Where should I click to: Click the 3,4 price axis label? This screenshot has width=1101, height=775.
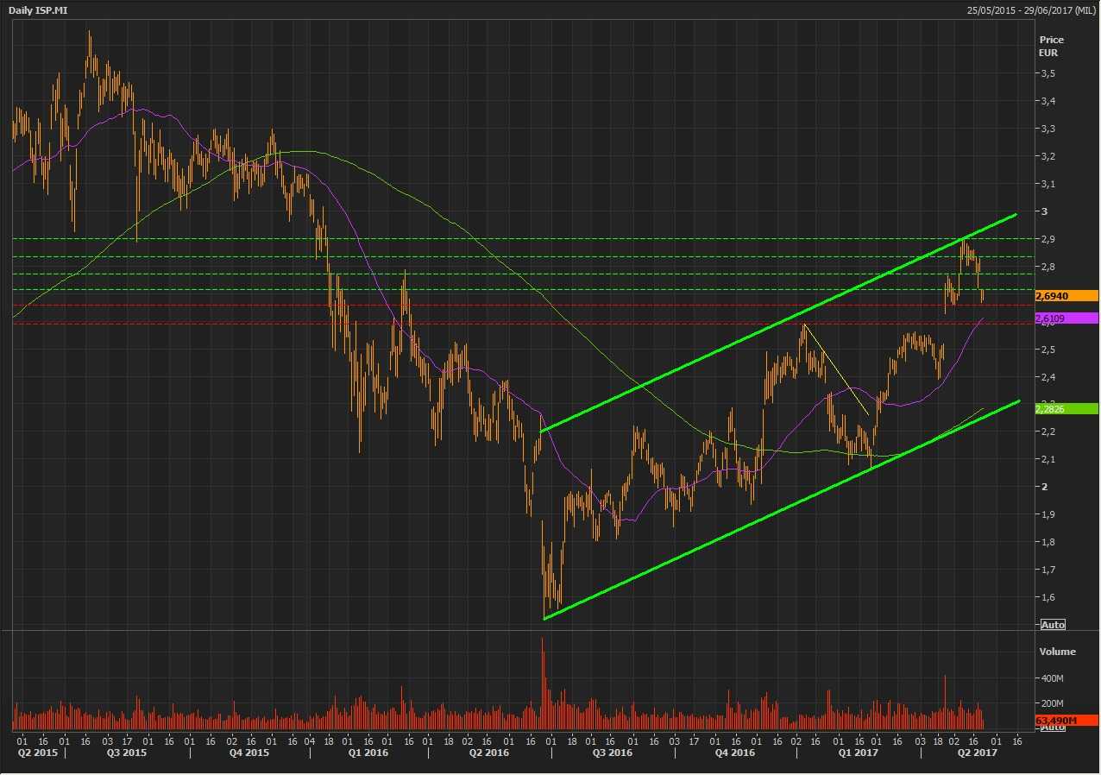click(x=1047, y=101)
